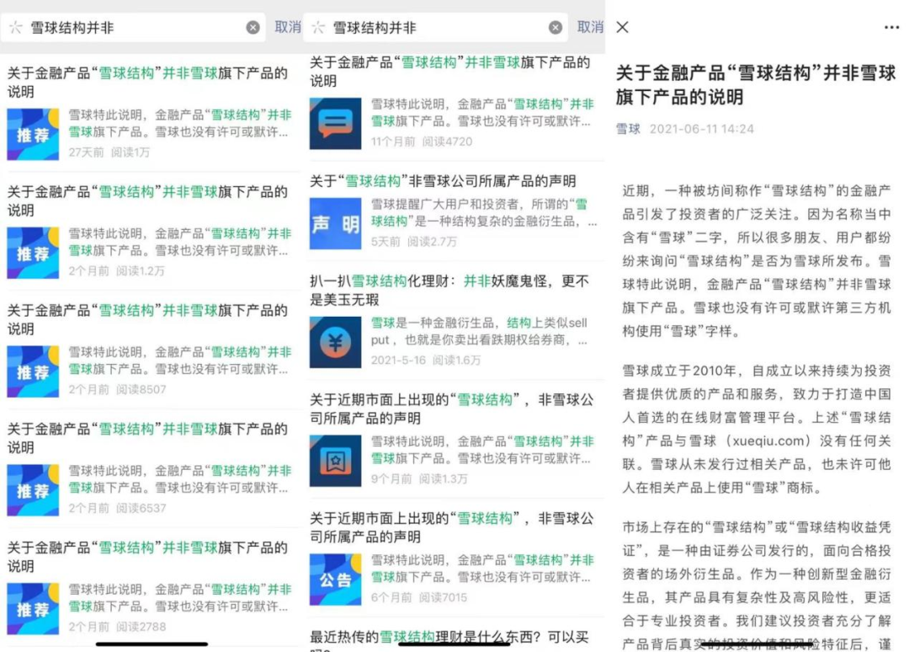Click the 阅读6537 read count
The image size is (909, 652).
point(141,508)
